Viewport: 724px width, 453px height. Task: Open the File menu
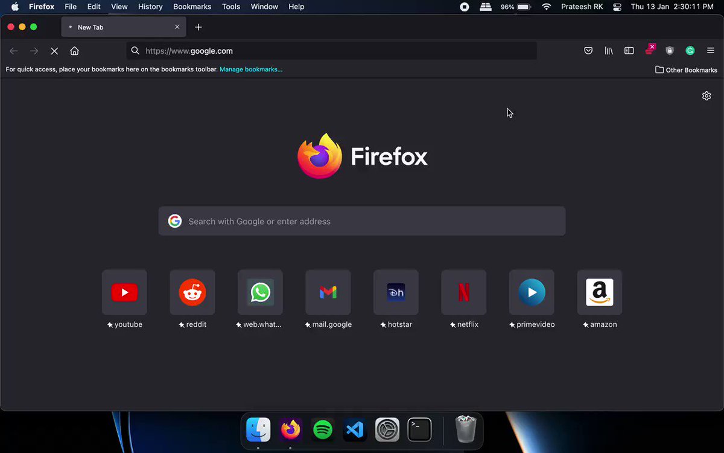(x=71, y=7)
